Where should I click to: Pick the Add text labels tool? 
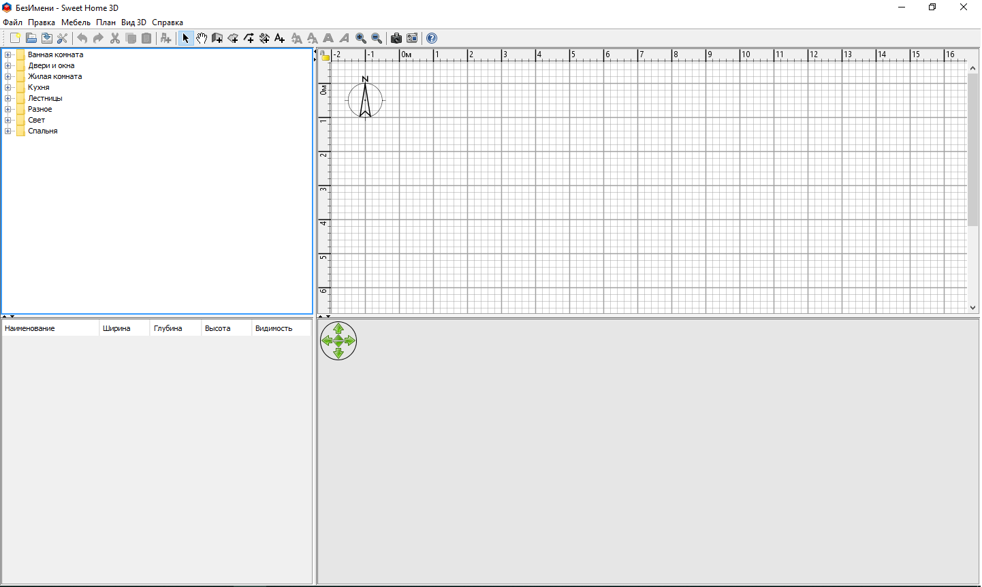[x=280, y=38]
